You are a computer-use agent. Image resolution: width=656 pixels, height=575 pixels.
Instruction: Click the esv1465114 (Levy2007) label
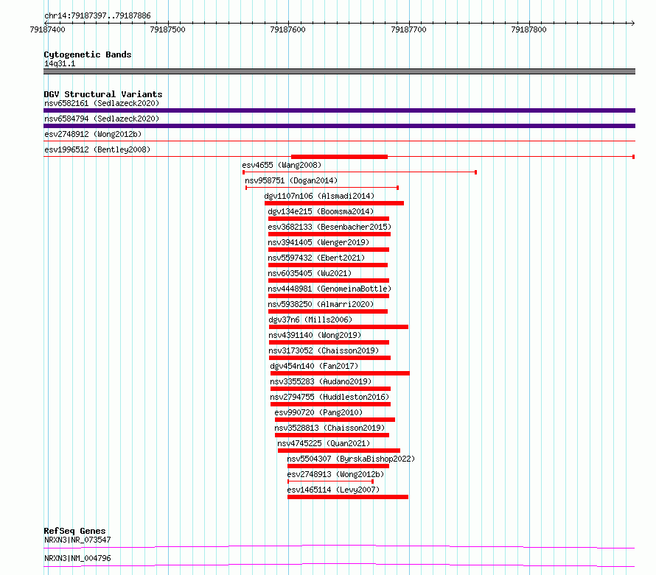click(333, 490)
